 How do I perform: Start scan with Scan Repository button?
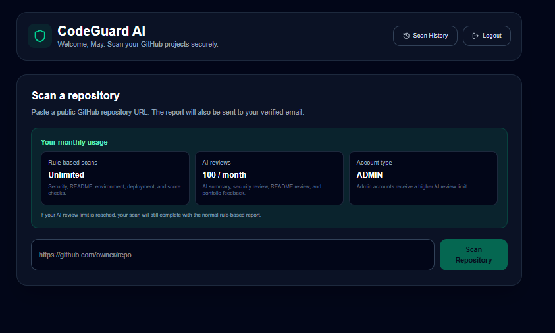[473, 255]
